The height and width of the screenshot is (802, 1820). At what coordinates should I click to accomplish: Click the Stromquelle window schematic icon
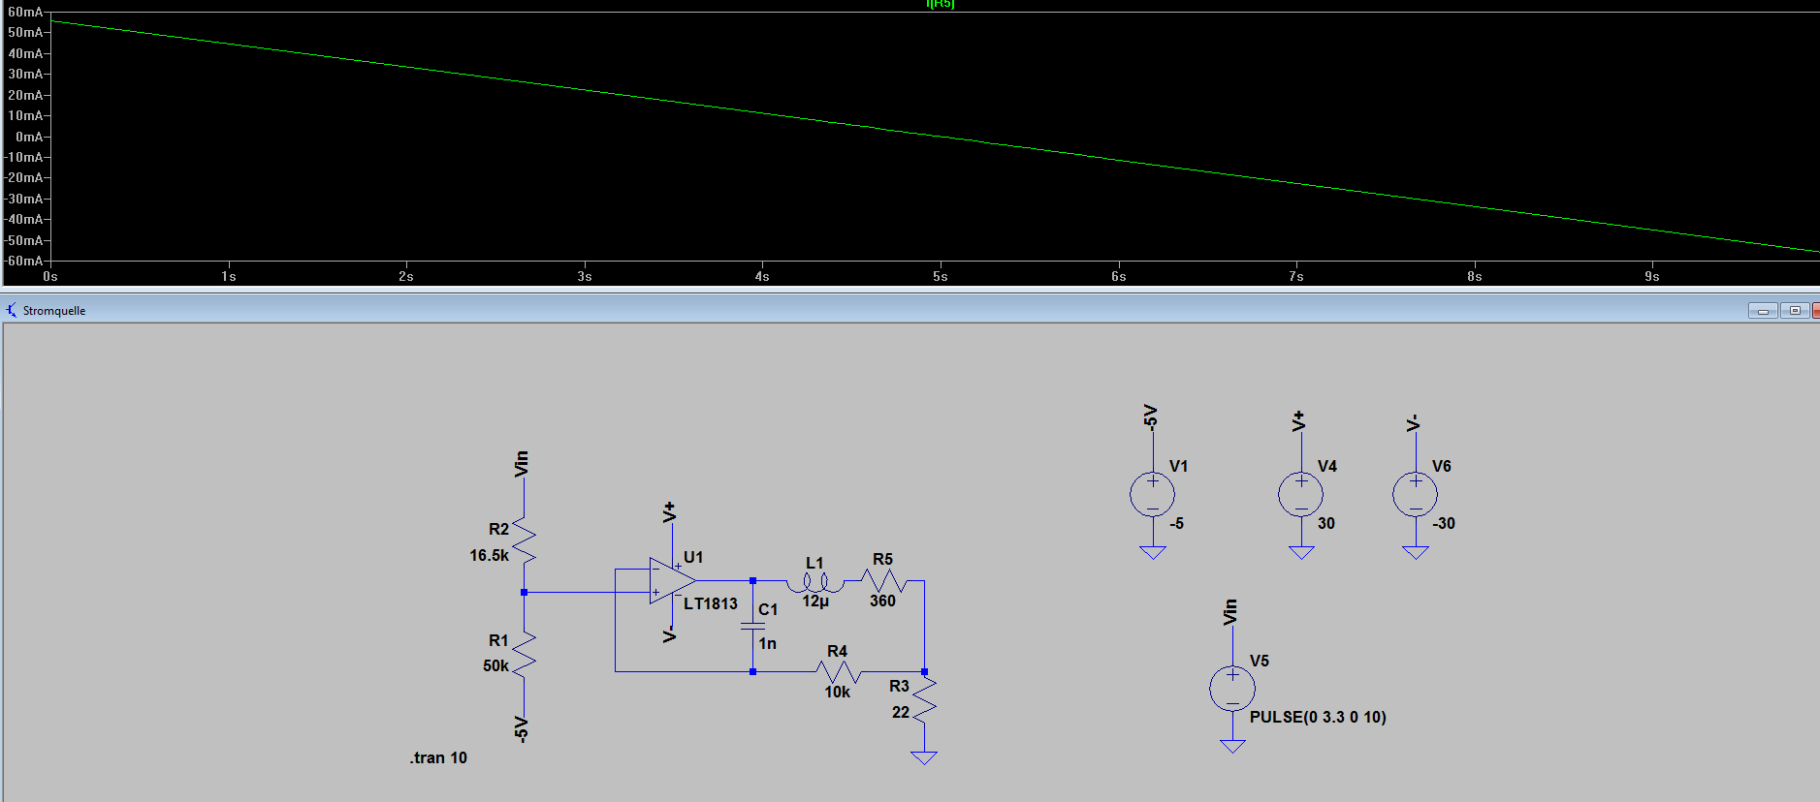12,310
